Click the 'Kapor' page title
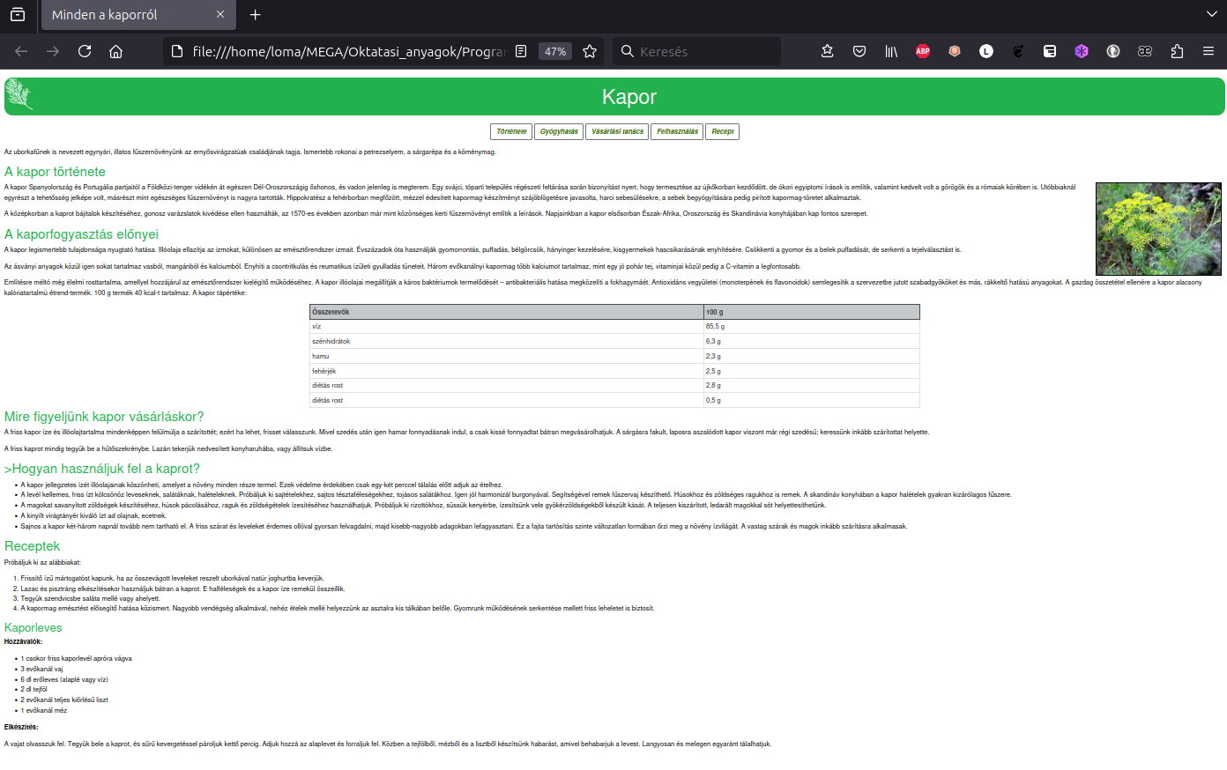Screen dimensions: 1227x770 [629, 97]
